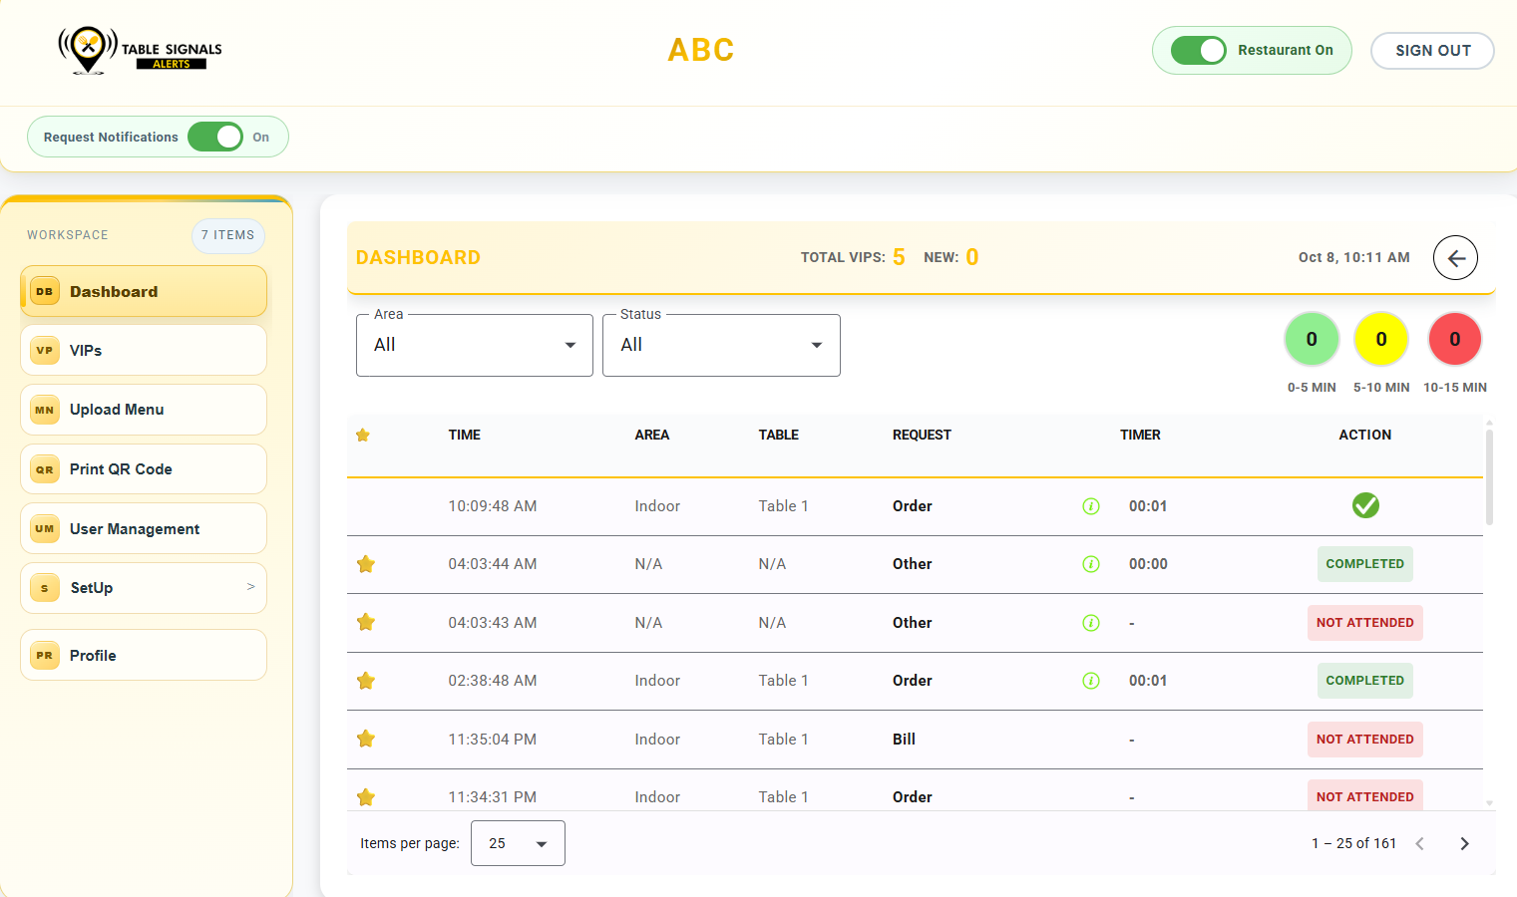Click the table's vertical scrollbar thumb
The height and width of the screenshot is (897, 1517).
coord(1489,477)
